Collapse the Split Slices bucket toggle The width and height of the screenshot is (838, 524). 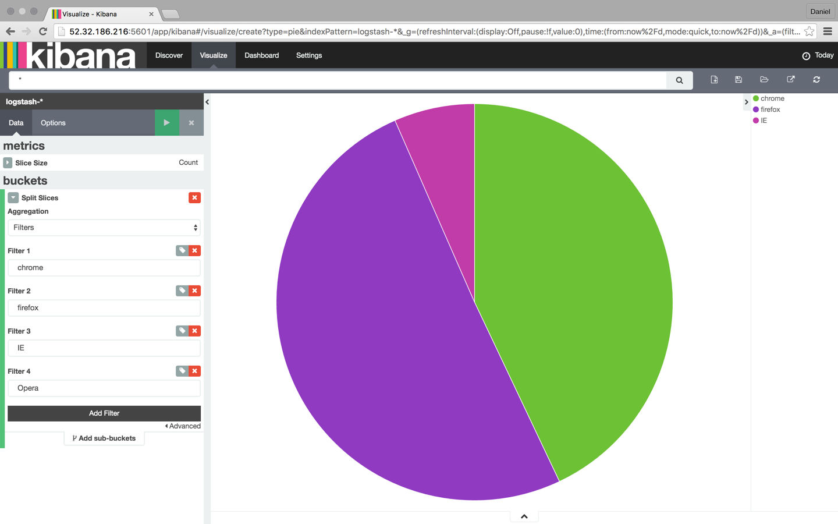(13, 198)
